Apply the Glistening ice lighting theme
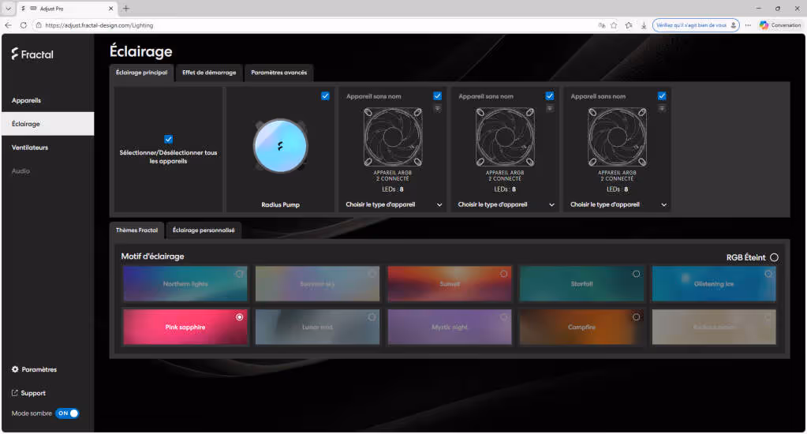The width and height of the screenshot is (807, 434). pyautogui.click(x=714, y=283)
